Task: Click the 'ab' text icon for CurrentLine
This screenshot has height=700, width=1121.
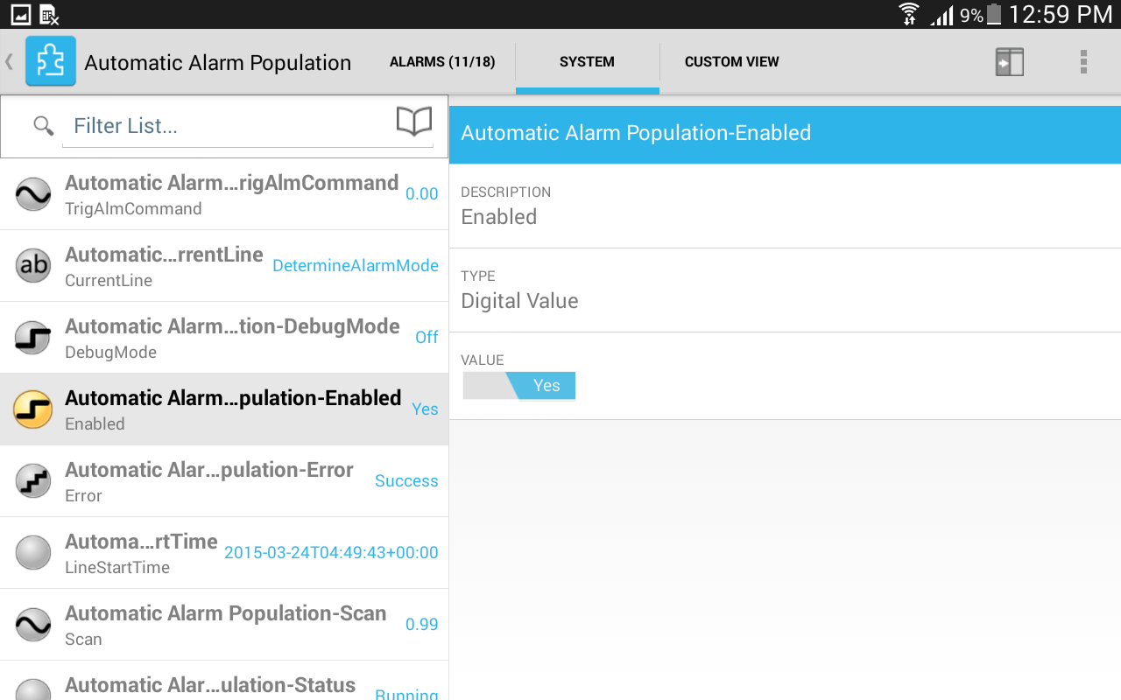Action: 33,266
